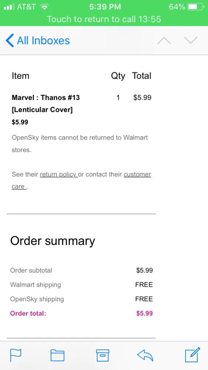
Task: Tap the reply arrow icon
Action: pyautogui.click(x=145, y=355)
